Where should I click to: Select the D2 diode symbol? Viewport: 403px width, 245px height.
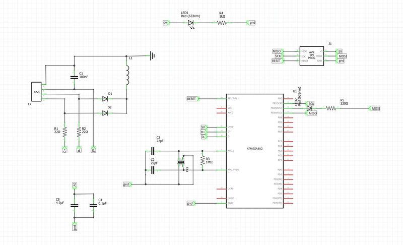pyautogui.click(x=105, y=113)
